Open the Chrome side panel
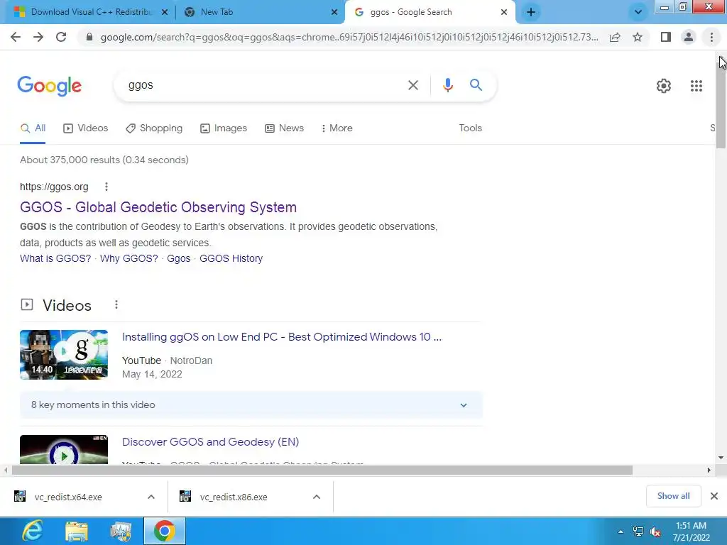 point(666,37)
